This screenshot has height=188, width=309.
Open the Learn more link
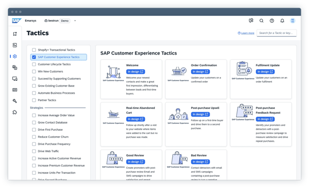tap(246, 33)
